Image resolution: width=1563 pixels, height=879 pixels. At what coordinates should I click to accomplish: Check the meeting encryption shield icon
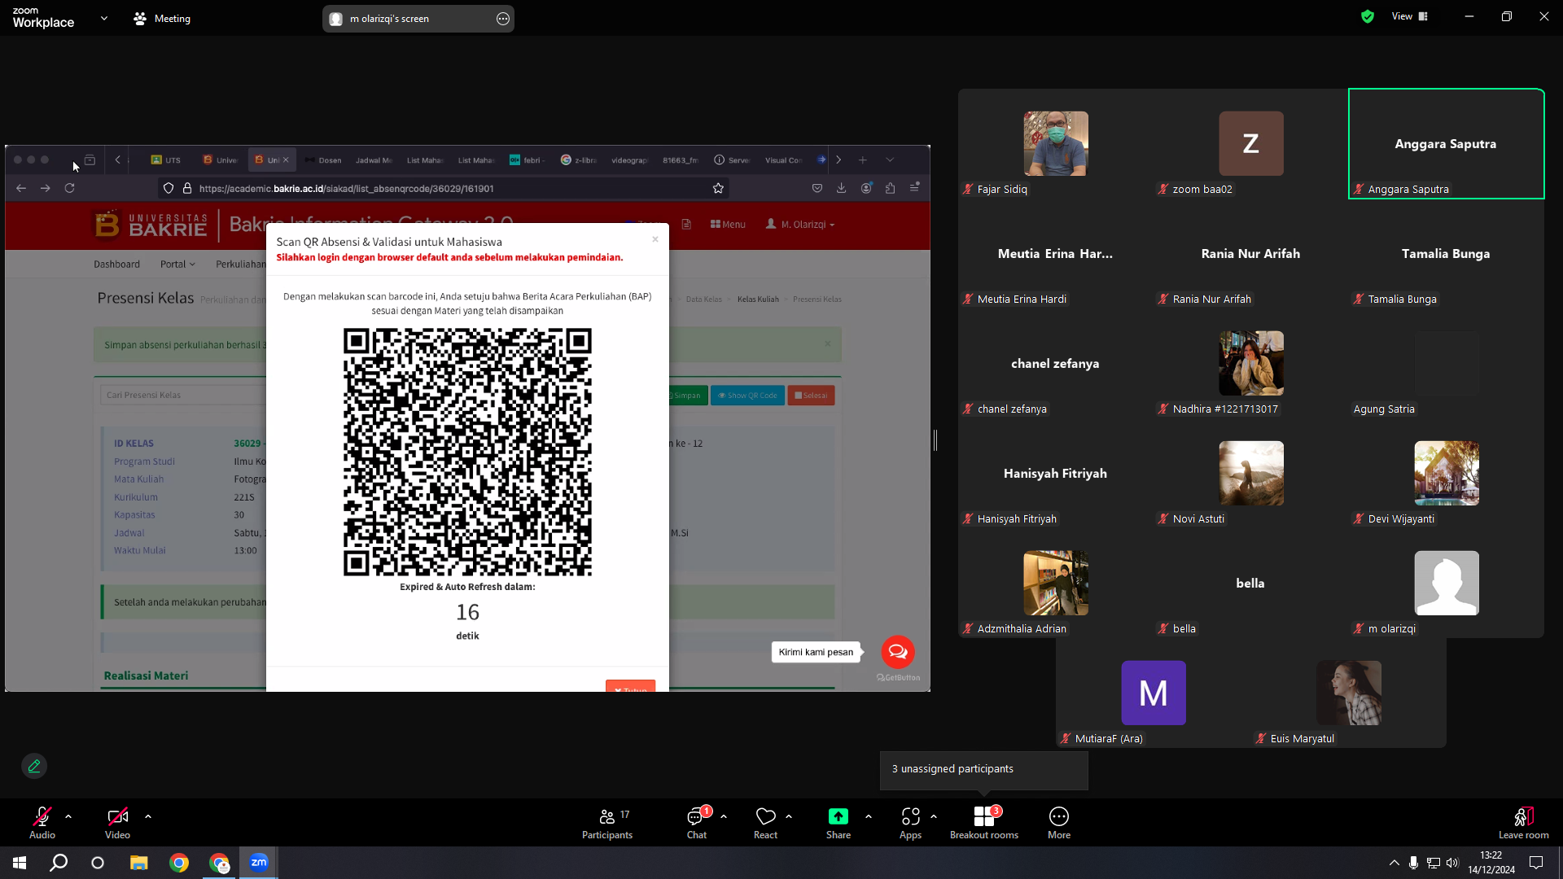[1368, 16]
